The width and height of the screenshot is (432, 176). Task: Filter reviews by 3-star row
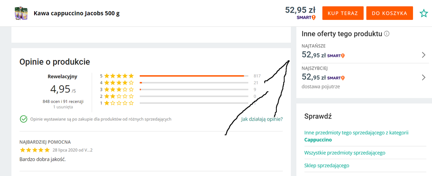(x=193, y=90)
